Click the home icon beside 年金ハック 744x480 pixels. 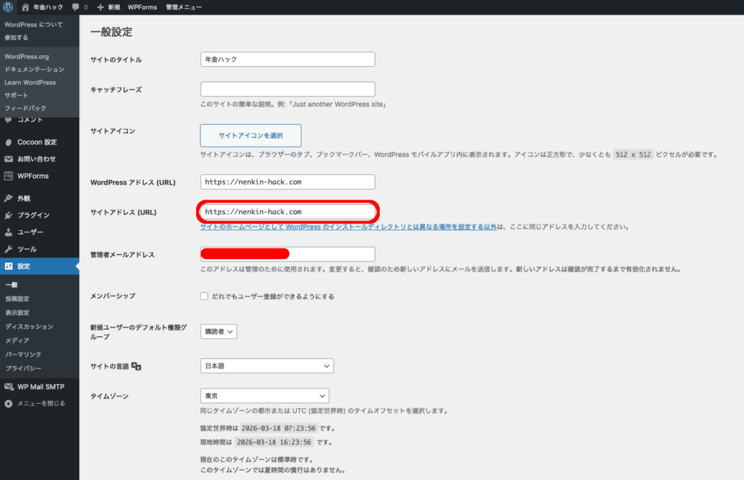coord(25,7)
